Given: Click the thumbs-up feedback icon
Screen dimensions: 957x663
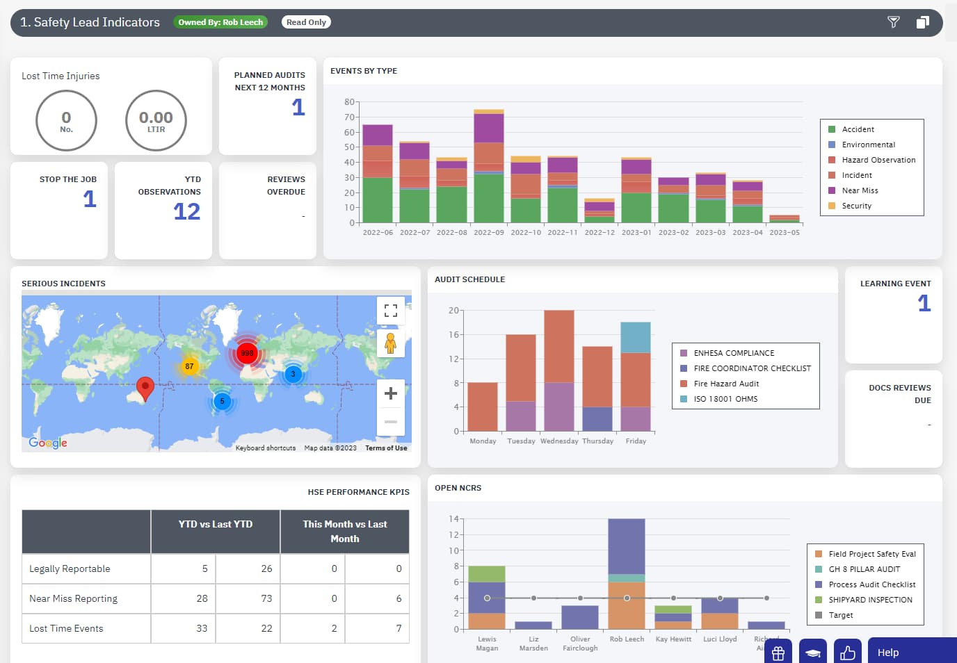Looking at the screenshot, I should (x=848, y=652).
